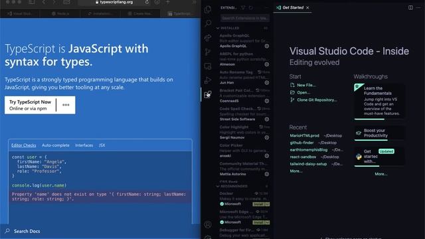Screen dimensions: 425x239
Task: Split the VS Code editor to the right
Action: 410,7
